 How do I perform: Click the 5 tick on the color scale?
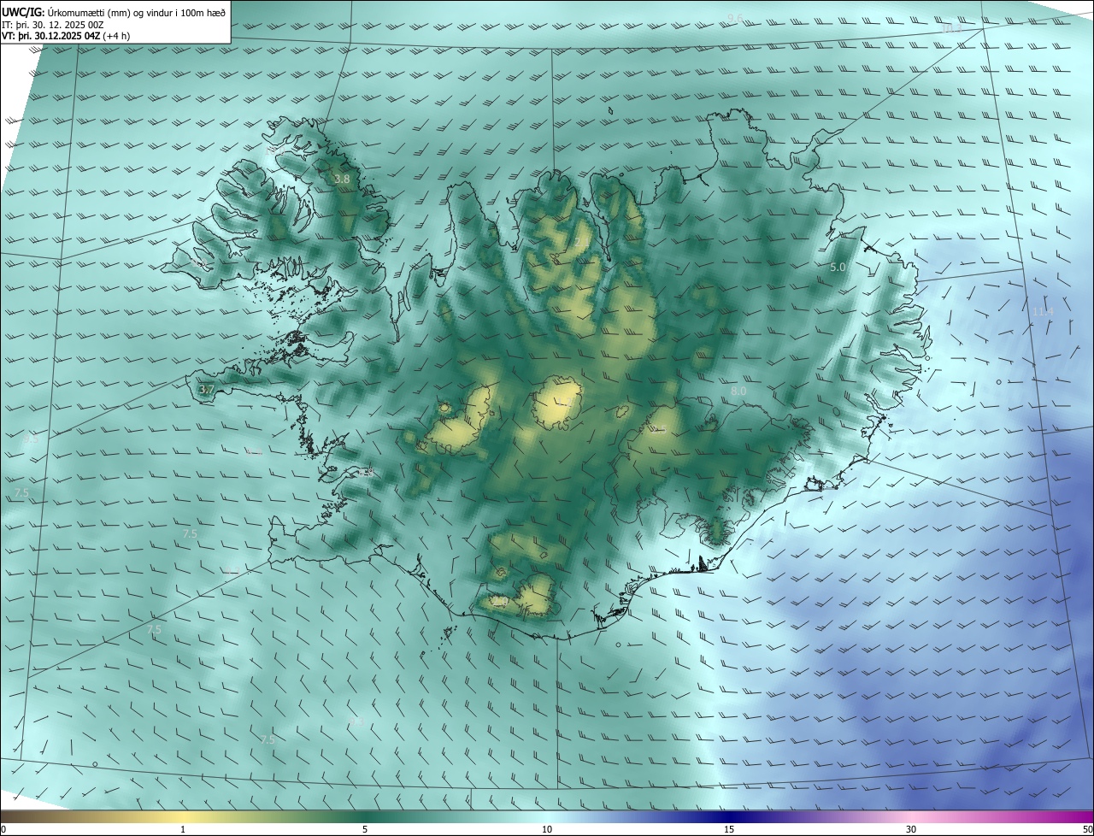(365, 830)
